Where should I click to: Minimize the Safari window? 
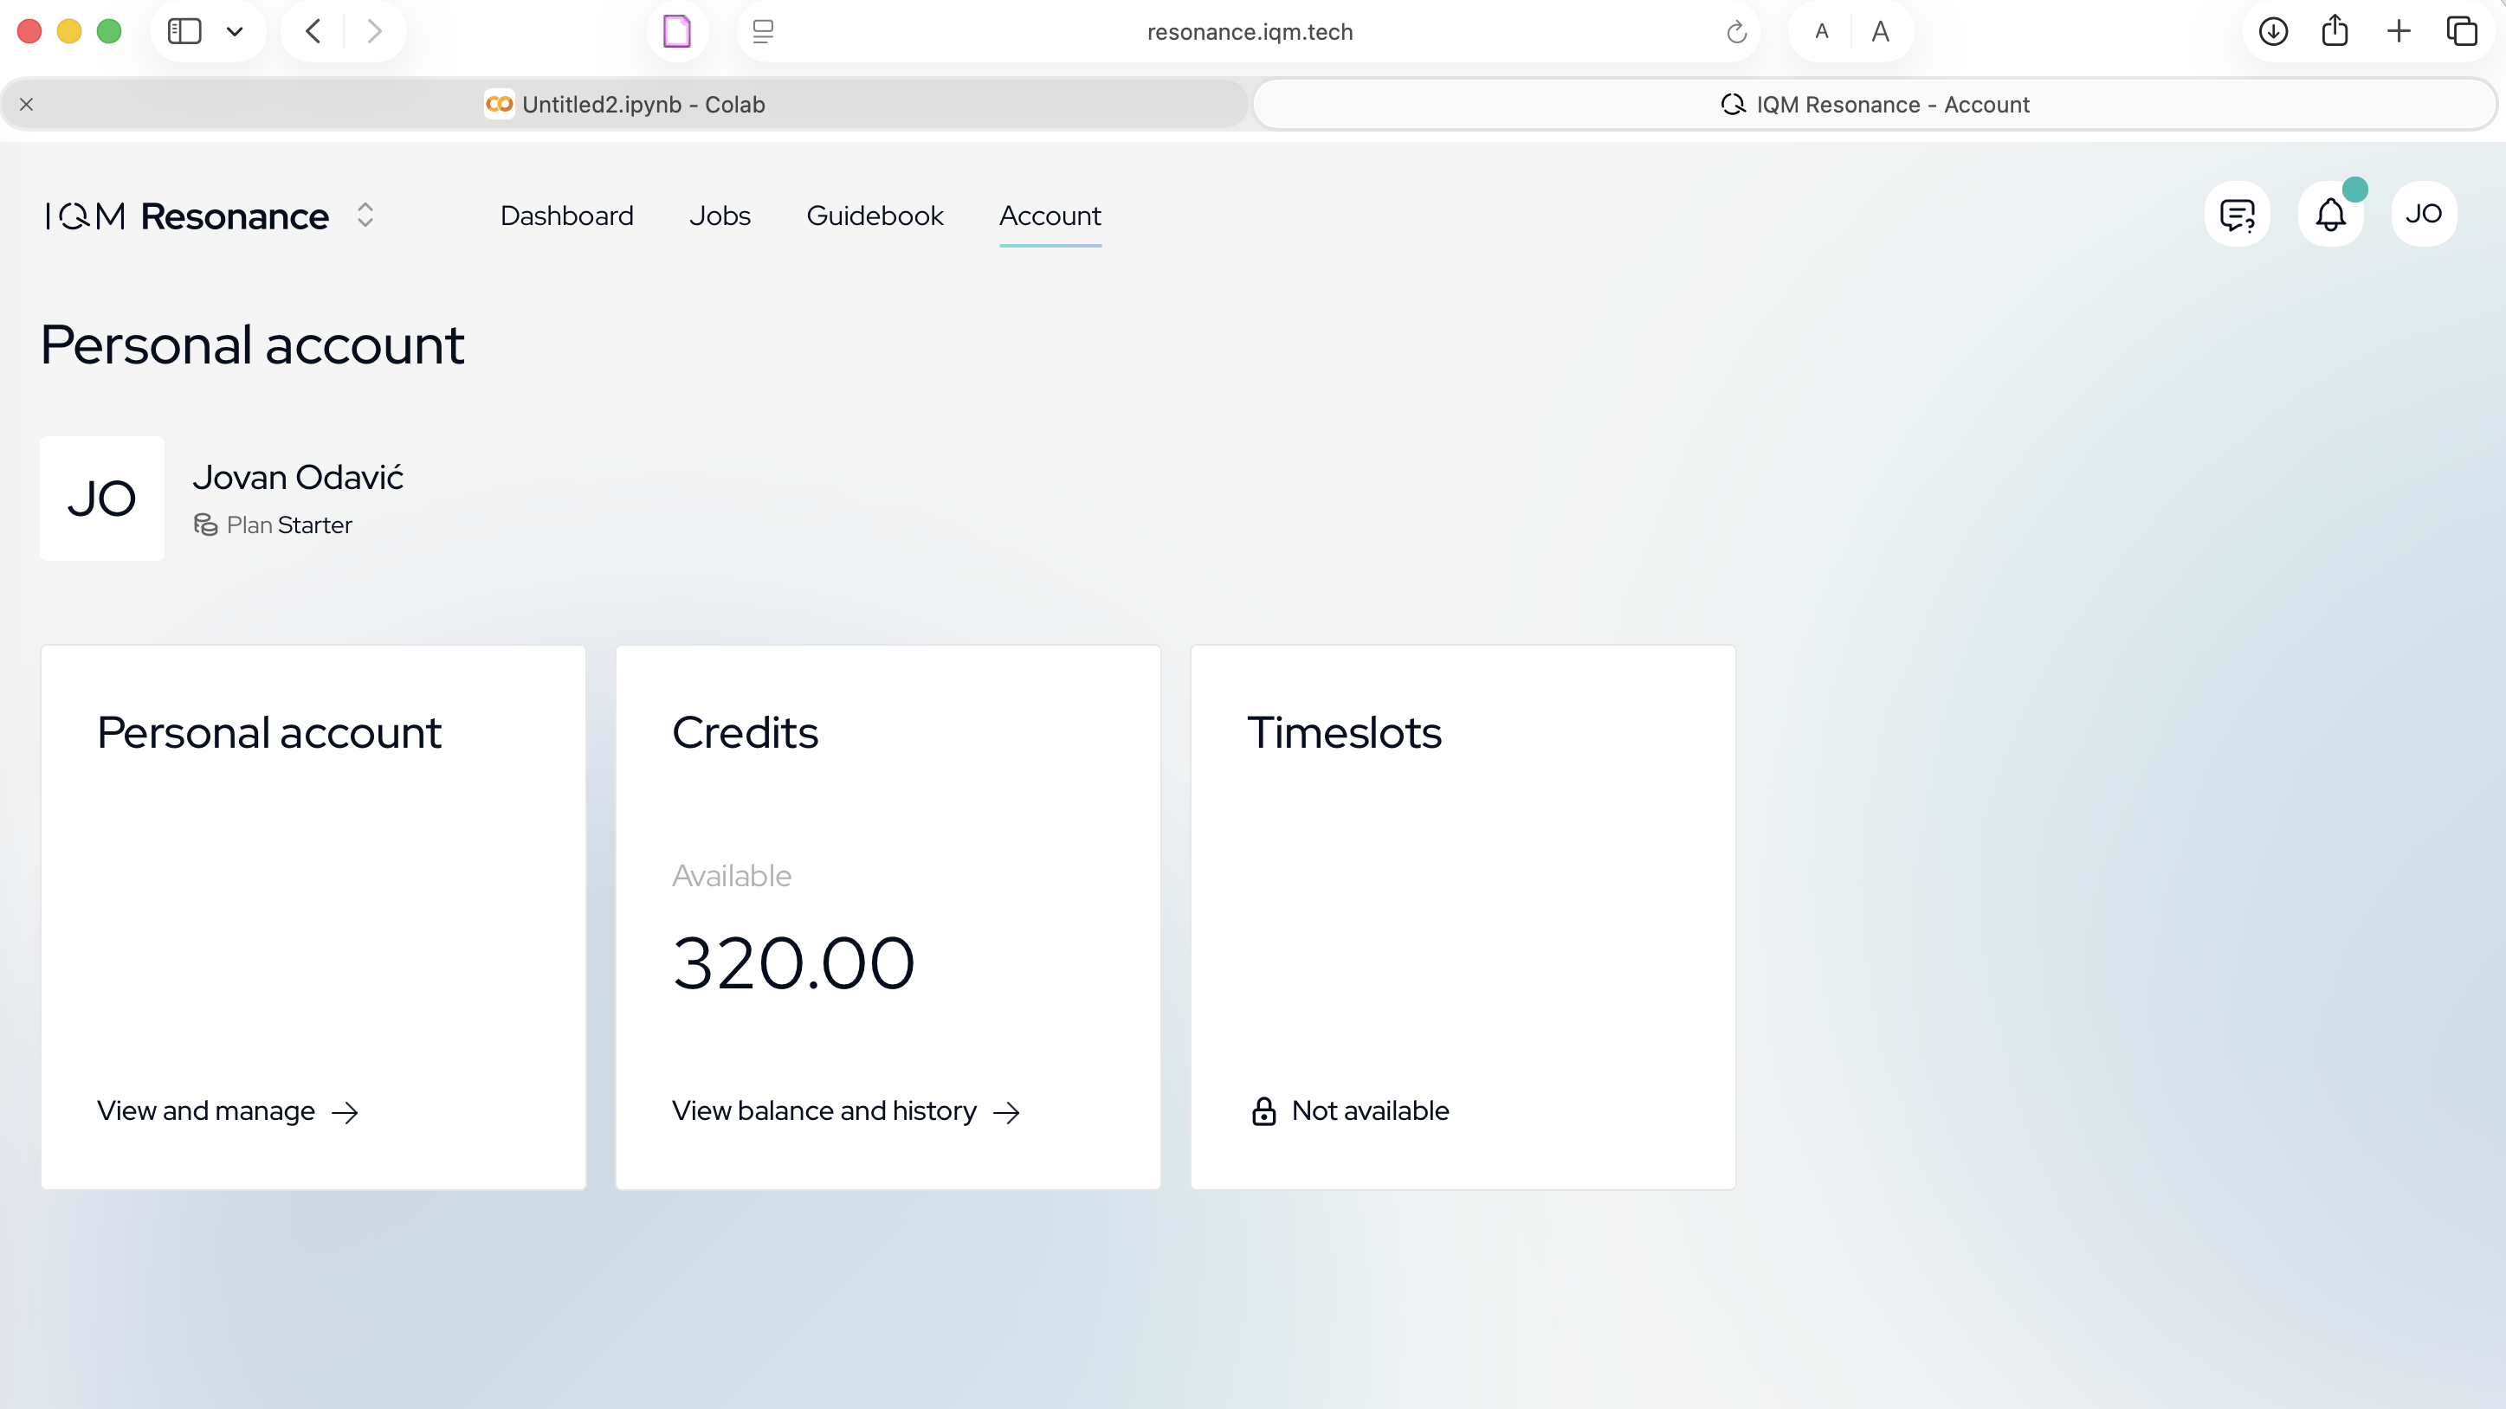[69, 32]
